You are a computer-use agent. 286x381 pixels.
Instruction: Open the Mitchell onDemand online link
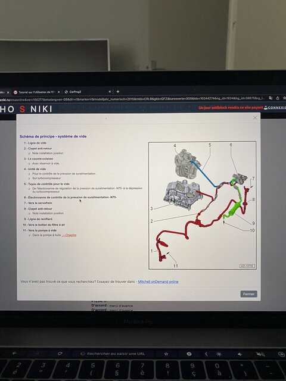click(158, 282)
